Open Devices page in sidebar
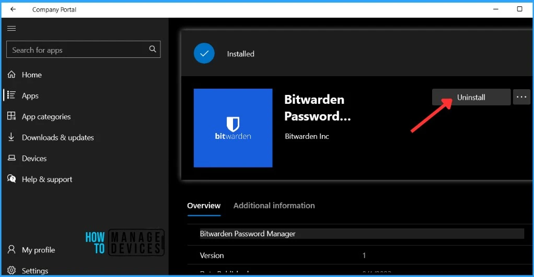 point(34,159)
